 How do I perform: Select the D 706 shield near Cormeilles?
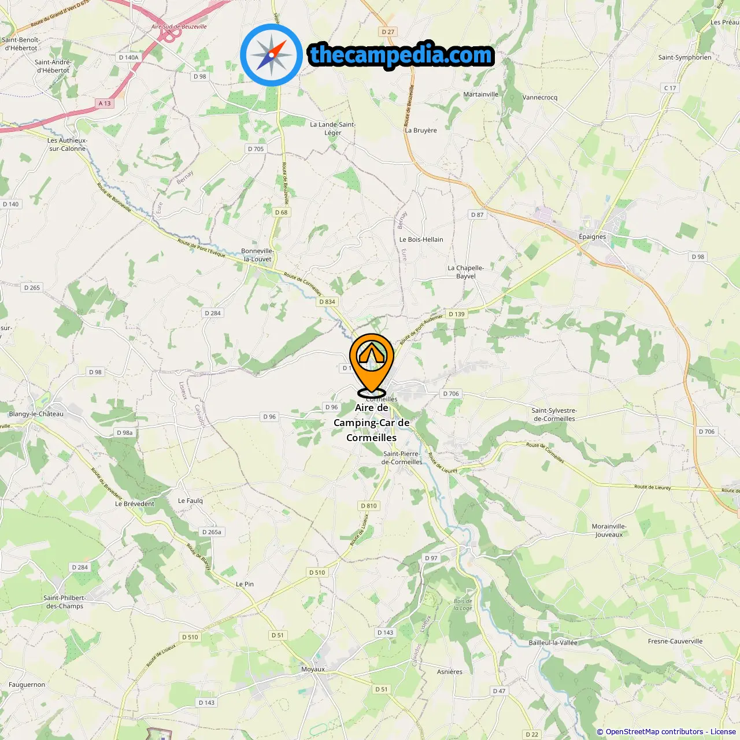click(x=451, y=394)
